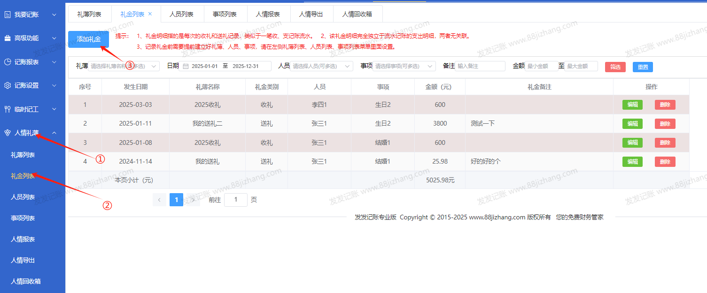Screen dimensions: 707x293
Task: Click the 高级功能 briefcase icon
Action: click(x=7, y=38)
